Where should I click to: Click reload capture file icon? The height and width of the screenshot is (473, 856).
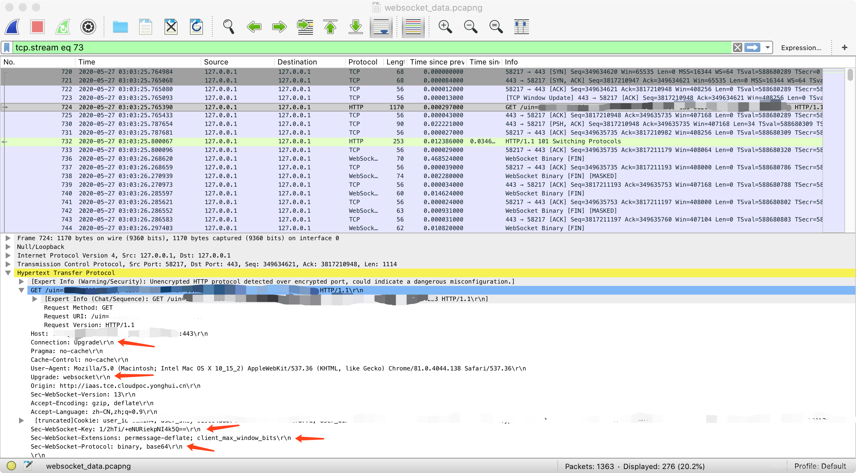[x=196, y=27]
